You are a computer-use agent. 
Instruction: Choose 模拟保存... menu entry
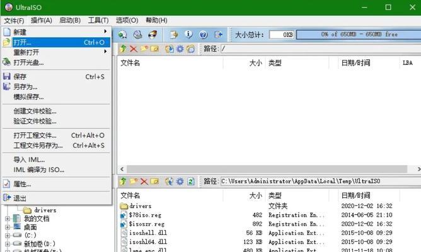56,96
